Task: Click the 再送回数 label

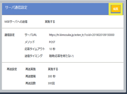Action: click(31, 83)
